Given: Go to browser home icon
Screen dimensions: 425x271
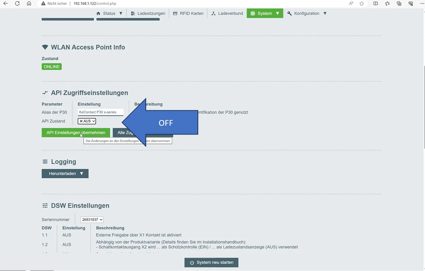Looking at the screenshot, I should (29, 3).
